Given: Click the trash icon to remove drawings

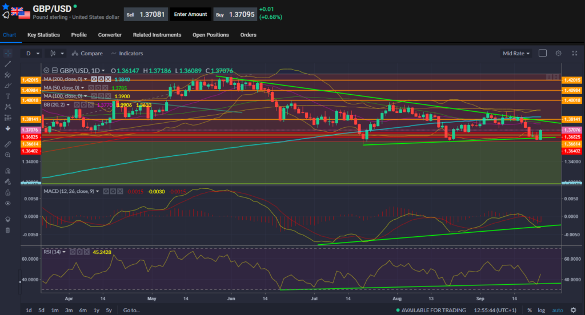Looking at the screenshot, I should tap(7, 230).
